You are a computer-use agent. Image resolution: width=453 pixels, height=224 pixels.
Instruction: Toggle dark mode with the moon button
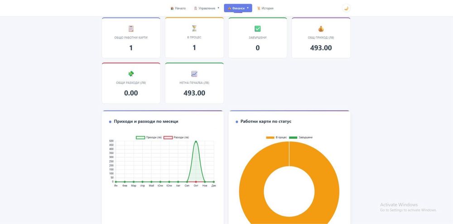pos(346,8)
